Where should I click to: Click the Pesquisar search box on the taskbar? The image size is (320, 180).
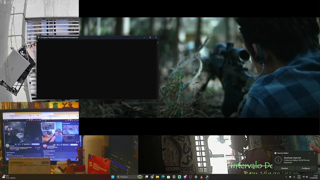[130, 177]
